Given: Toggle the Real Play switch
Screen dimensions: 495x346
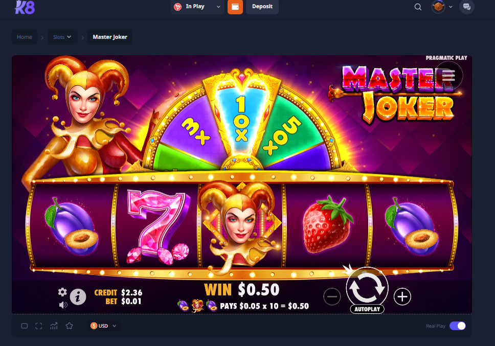Looking at the screenshot, I should click(x=458, y=326).
